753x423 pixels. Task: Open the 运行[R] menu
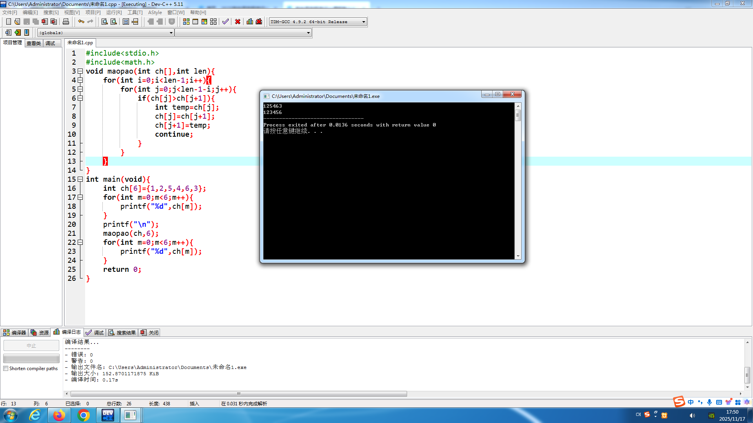114,12
